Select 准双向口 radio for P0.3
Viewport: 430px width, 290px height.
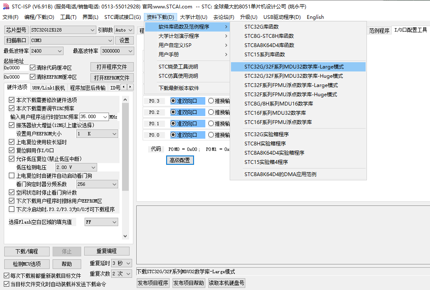click(173, 101)
